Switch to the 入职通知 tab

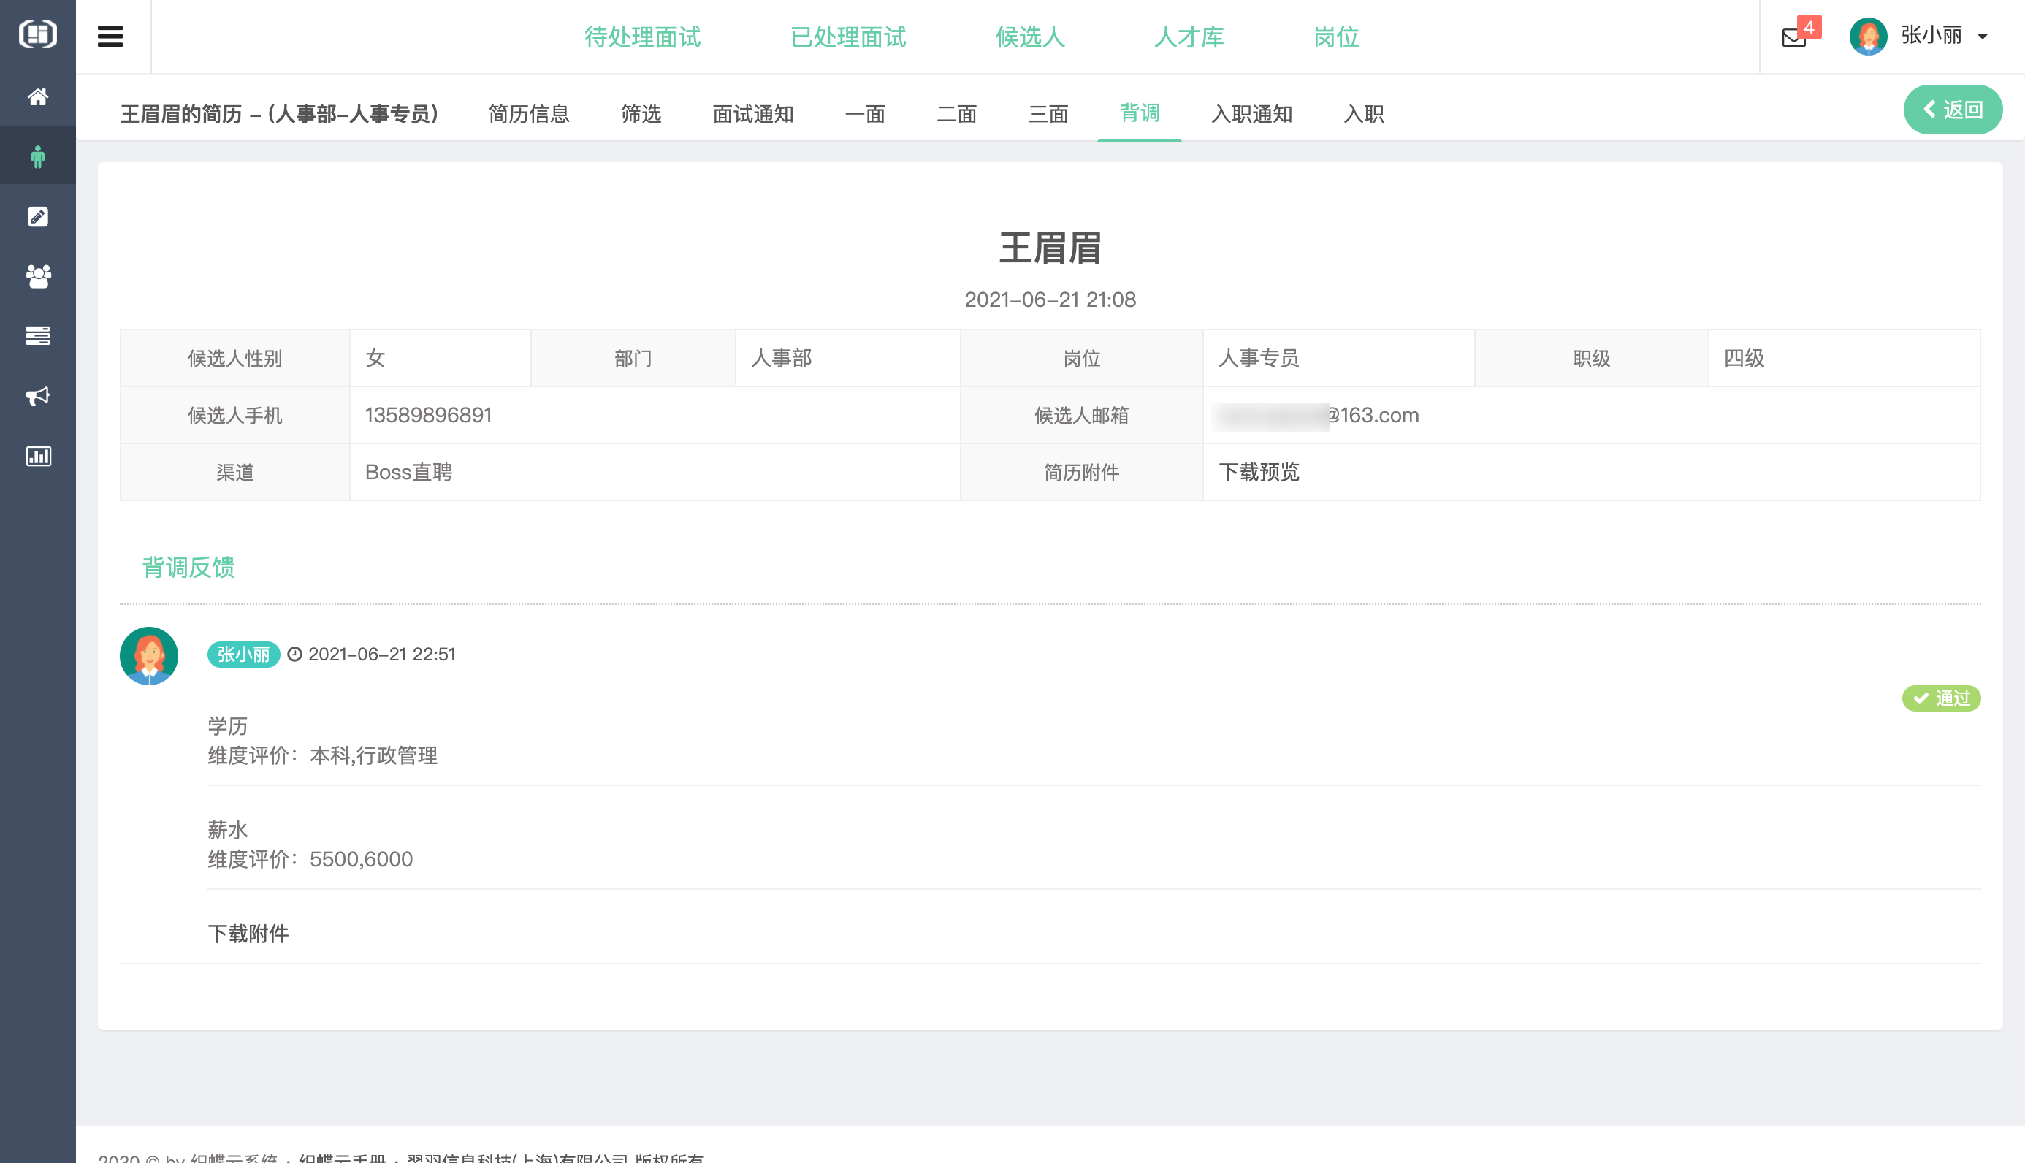click(x=1251, y=114)
